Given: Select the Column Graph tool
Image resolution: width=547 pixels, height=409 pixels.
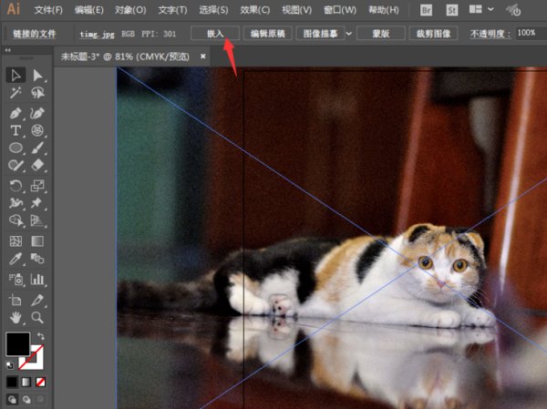Looking at the screenshot, I should (37, 280).
